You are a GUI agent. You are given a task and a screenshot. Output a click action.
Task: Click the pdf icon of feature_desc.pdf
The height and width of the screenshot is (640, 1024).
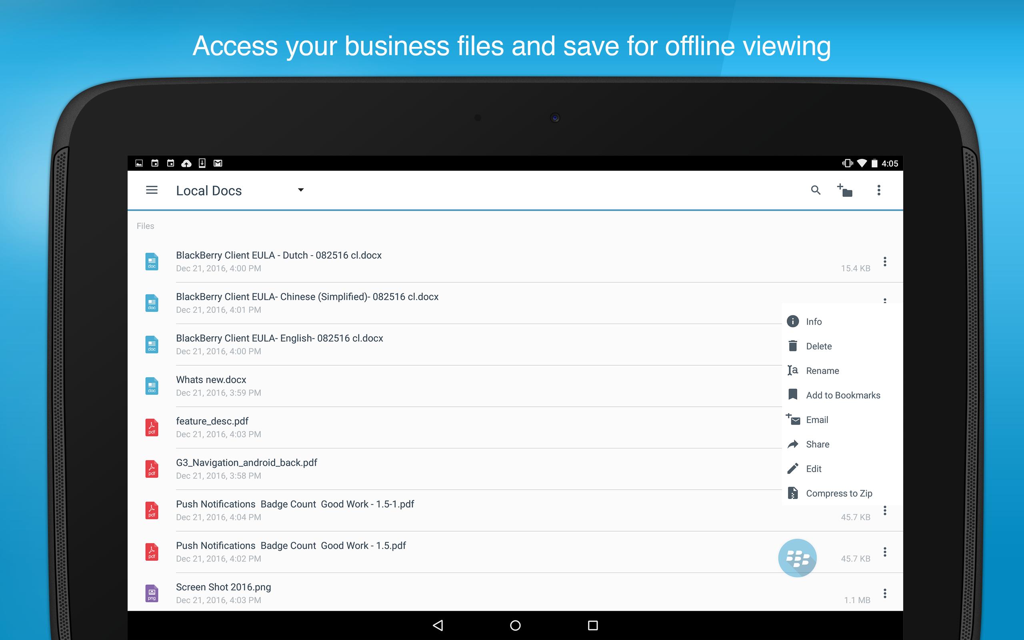pyautogui.click(x=152, y=428)
